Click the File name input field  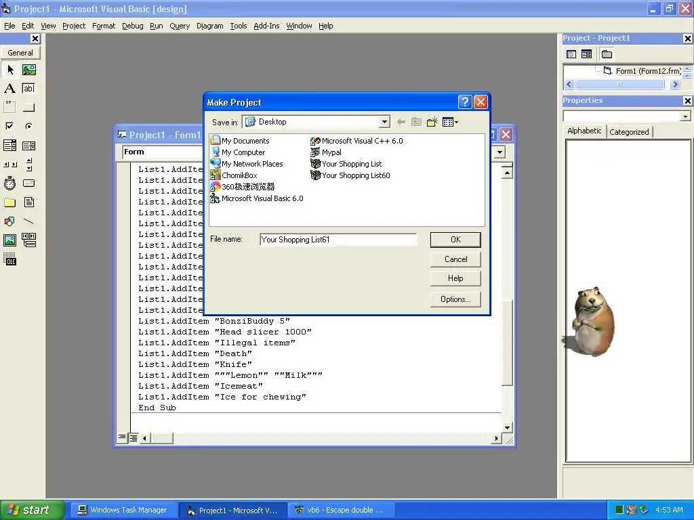338,240
